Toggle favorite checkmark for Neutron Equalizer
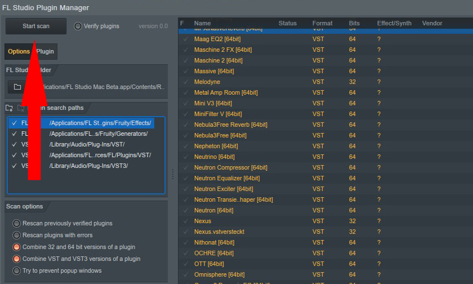Viewport: 473px width, 284px height. 186,179
